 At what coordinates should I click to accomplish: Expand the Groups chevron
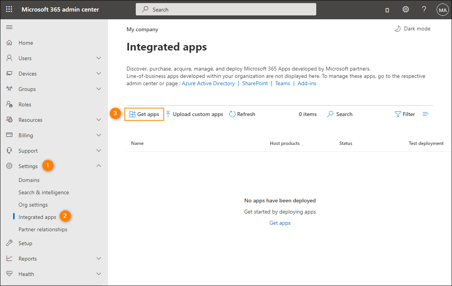click(99, 89)
